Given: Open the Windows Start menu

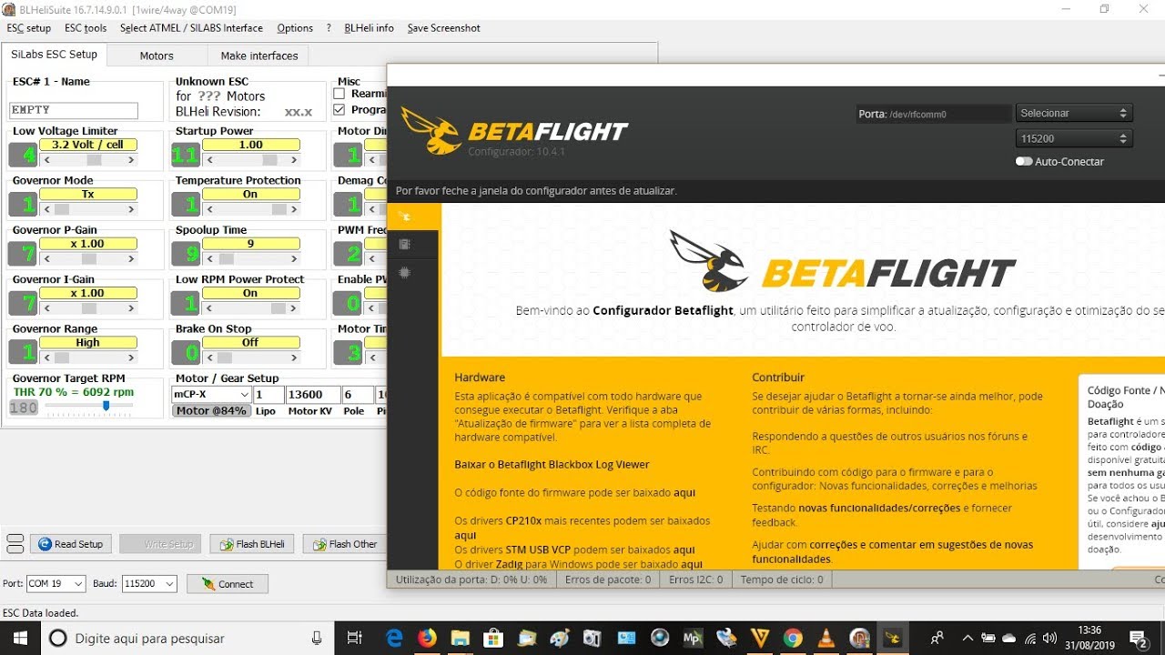Looking at the screenshot, I should (x=20, y=638).
